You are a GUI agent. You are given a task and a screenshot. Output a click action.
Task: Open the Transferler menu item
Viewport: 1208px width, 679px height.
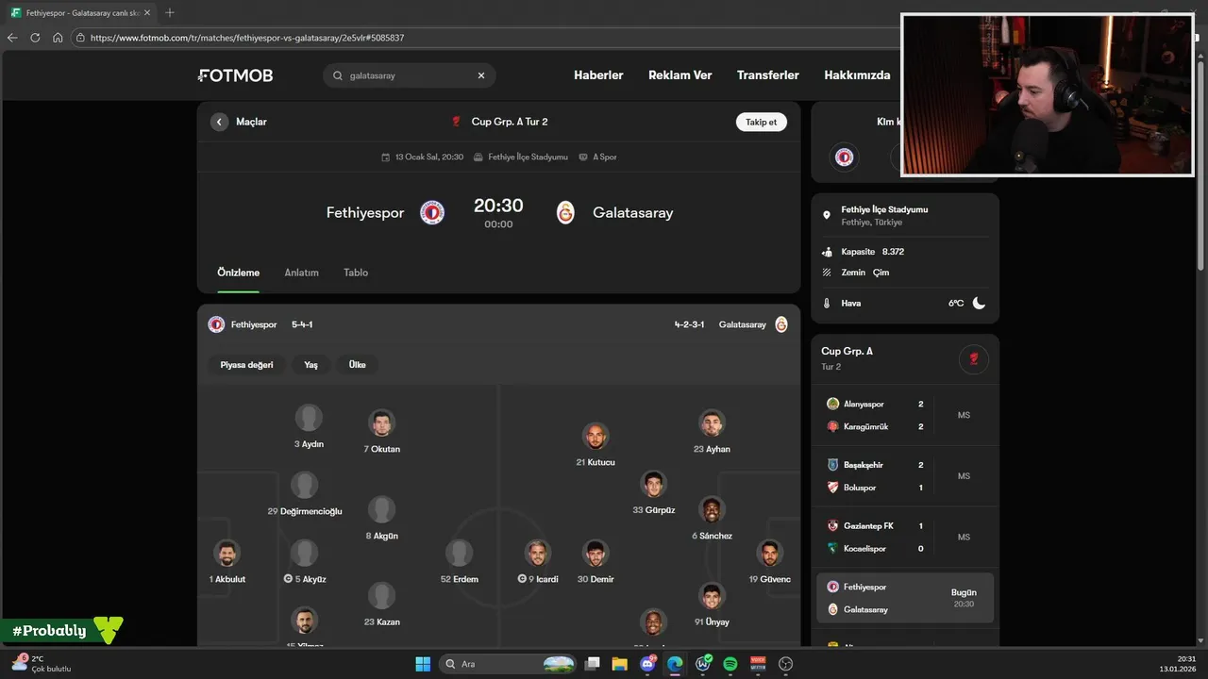(x=767, y=75)
